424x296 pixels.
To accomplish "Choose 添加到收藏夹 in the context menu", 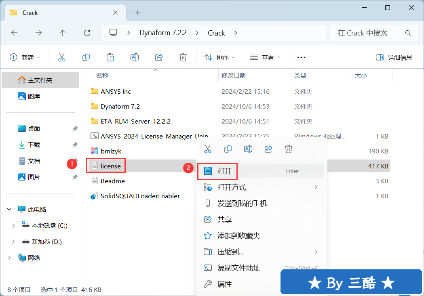I will pyautogui.click(x=261, y=236).
